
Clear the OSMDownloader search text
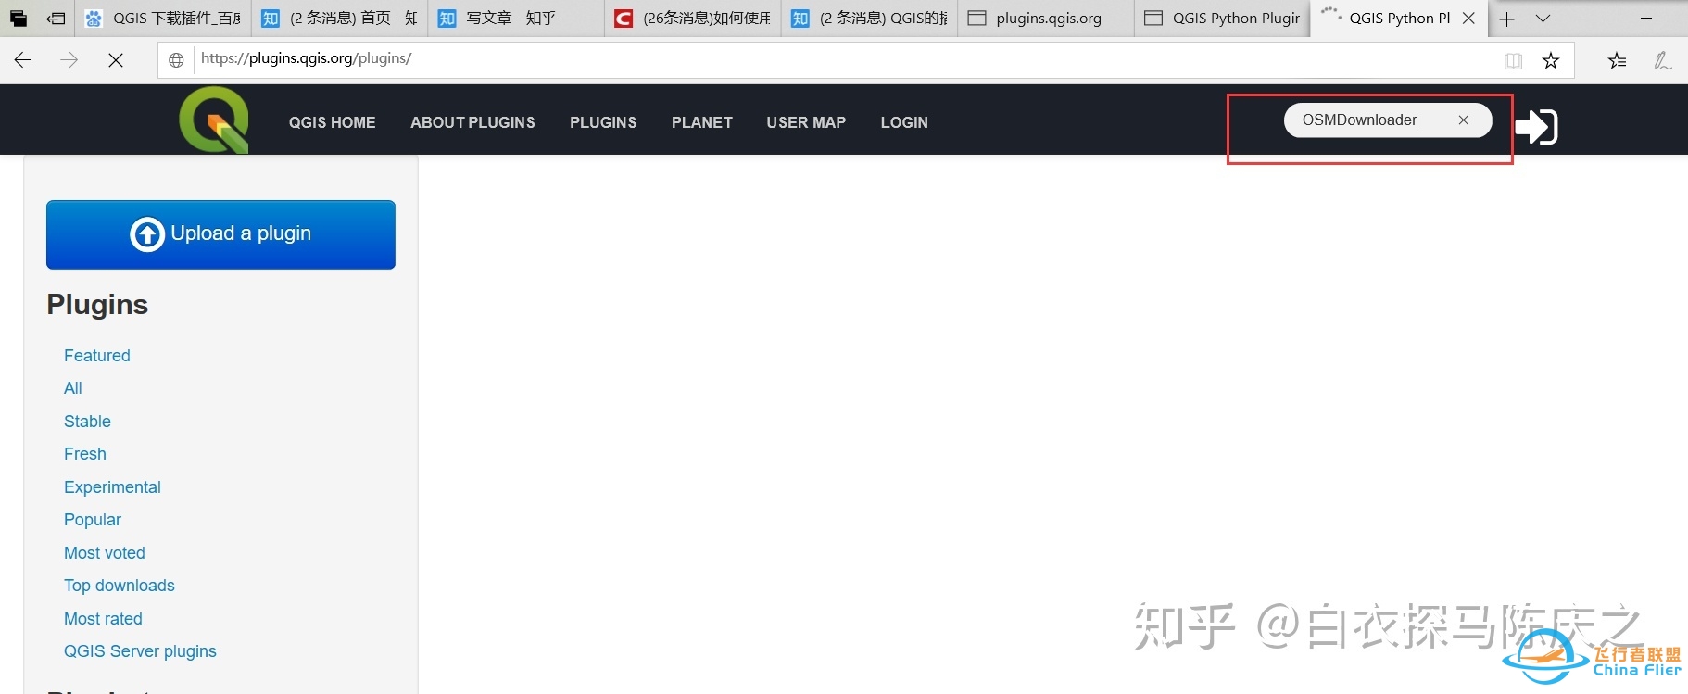[1464, 120]
